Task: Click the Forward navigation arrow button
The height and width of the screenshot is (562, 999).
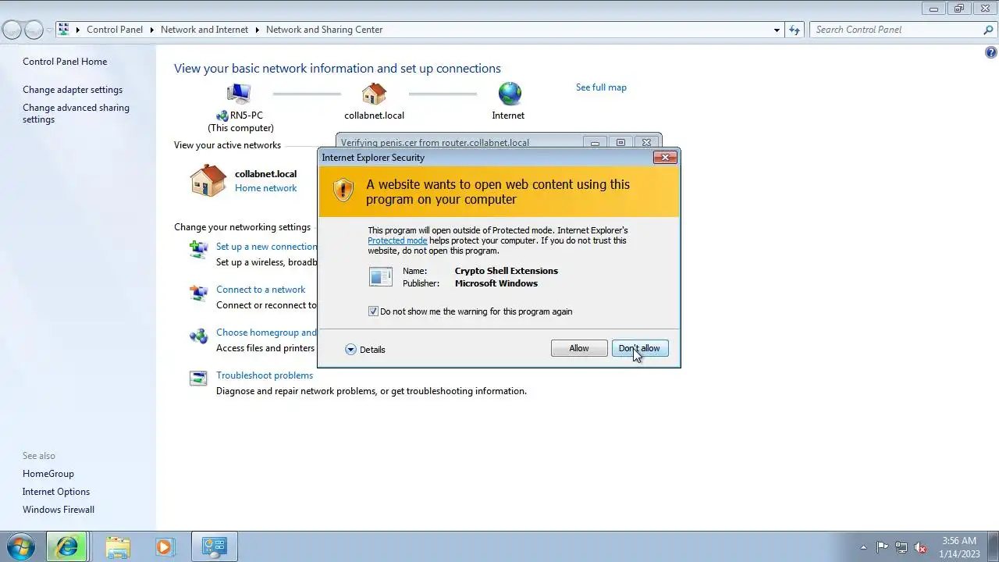Action: 34,30
